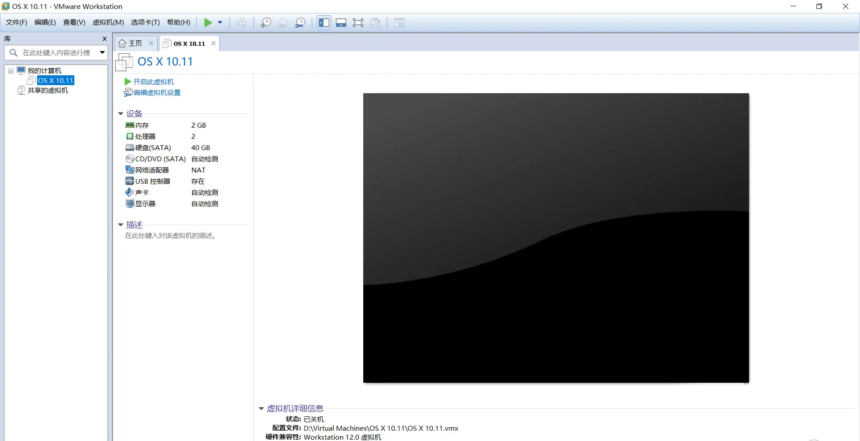Switch to the OS X 10.11 tab
This screenshot has height=441, width=860.
pyautogui.click(x=189, y=43)
